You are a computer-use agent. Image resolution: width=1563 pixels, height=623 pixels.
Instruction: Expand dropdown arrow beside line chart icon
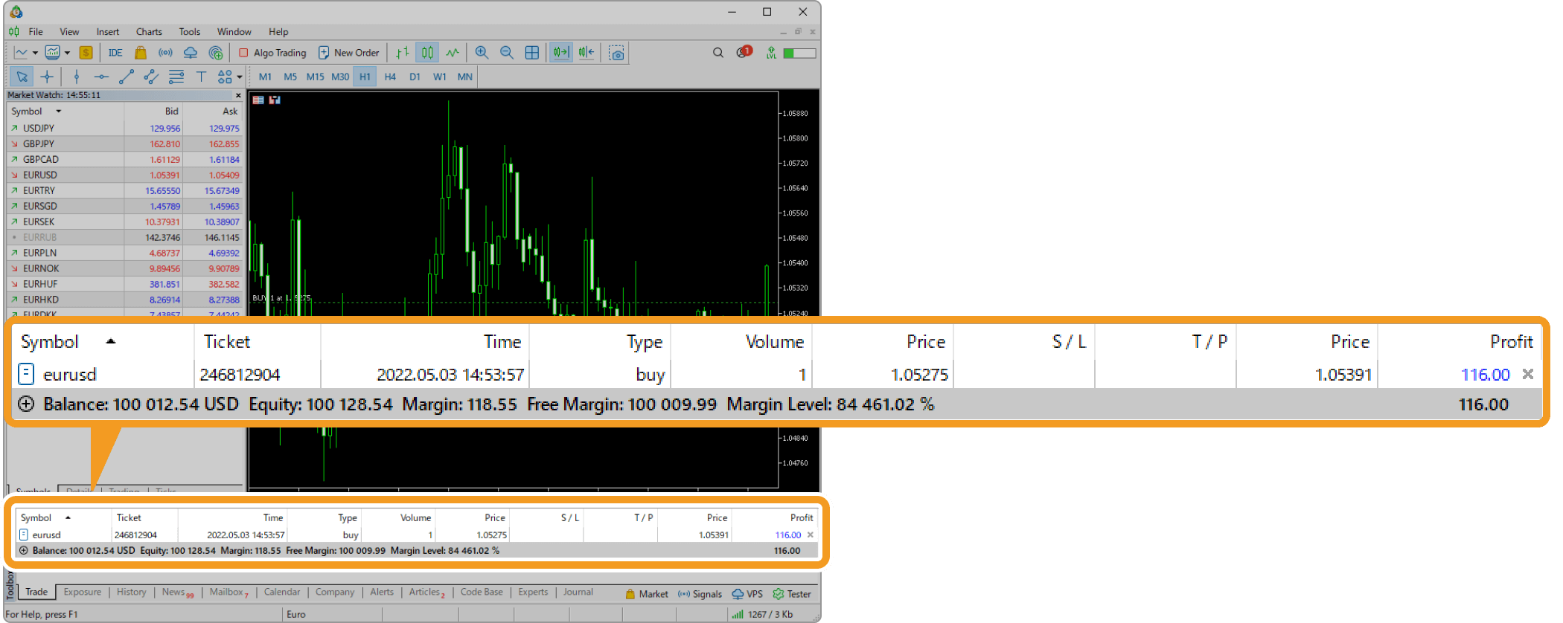point(35,53)
